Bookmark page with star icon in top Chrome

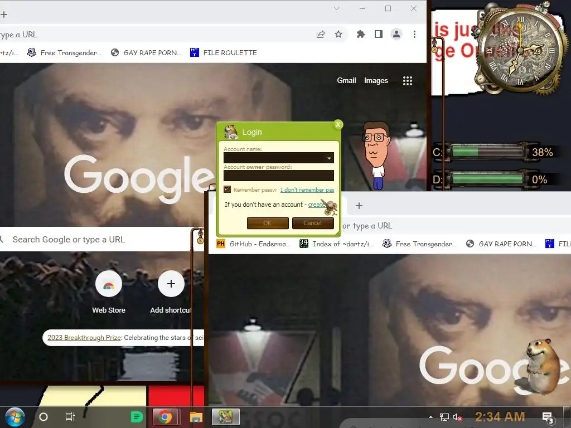point(338,34)
